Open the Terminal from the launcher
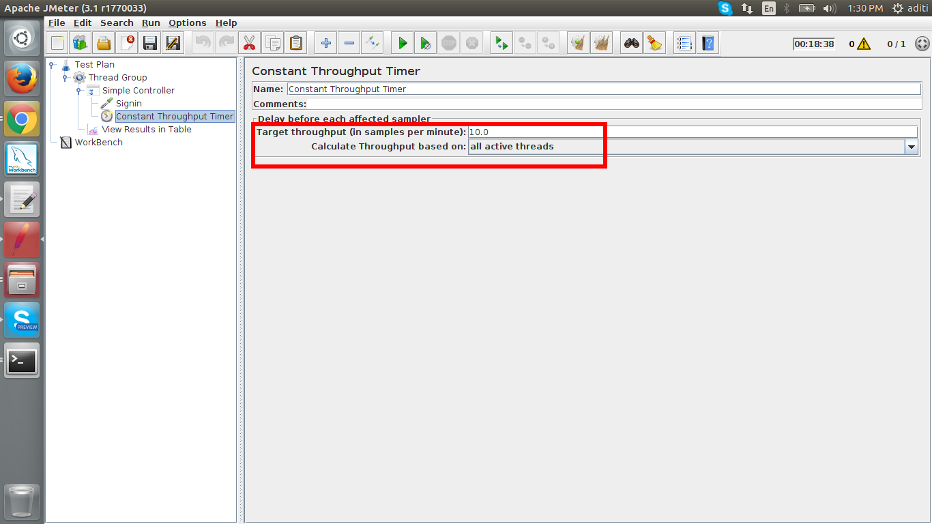The height and width of the screenshot is (524, 932). (22, 361)
